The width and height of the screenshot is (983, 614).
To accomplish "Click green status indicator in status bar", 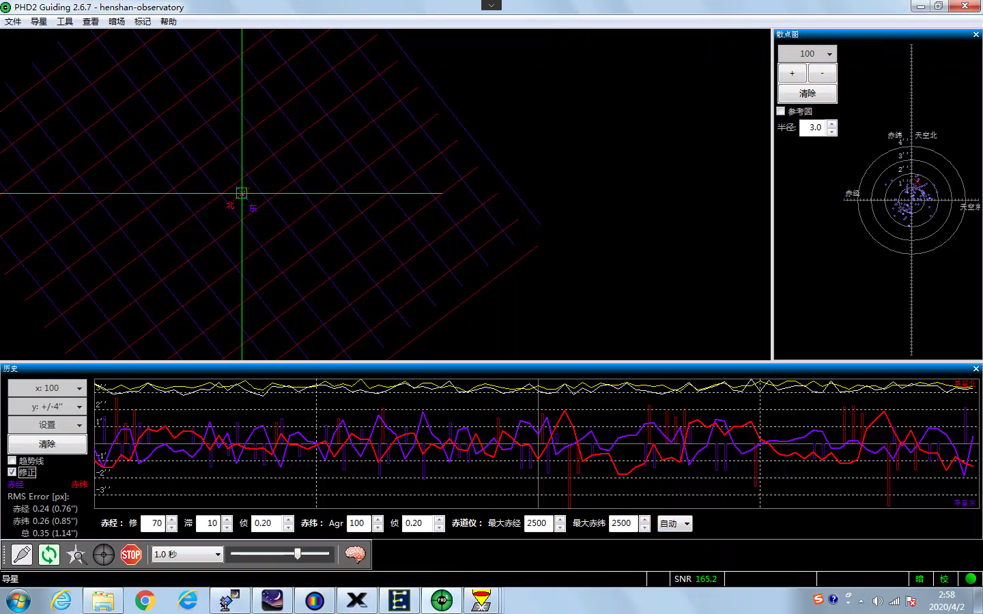I will pyautogui.click(x=971, y=579).
